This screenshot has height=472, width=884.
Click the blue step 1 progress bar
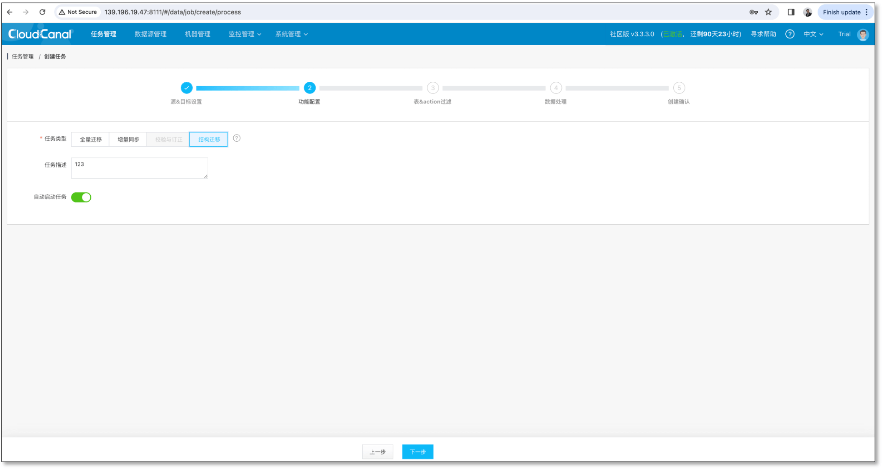247,88
